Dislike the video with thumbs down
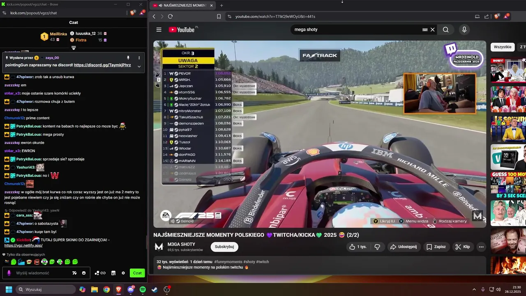The width and height of the screenshot is (526, 296). (377, 247)
